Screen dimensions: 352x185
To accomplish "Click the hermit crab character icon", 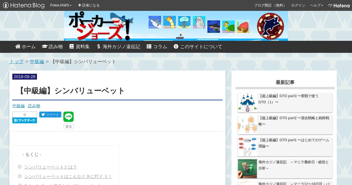I will coord(243,26).
